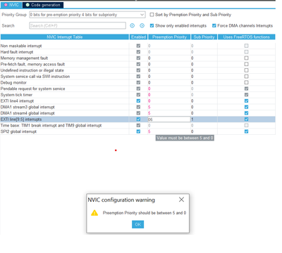This screenshot has width=282, height=253.
Task: Uncheck SPI2 global interrupt FreeRTOS functions
Action: [x=246, y=131]
